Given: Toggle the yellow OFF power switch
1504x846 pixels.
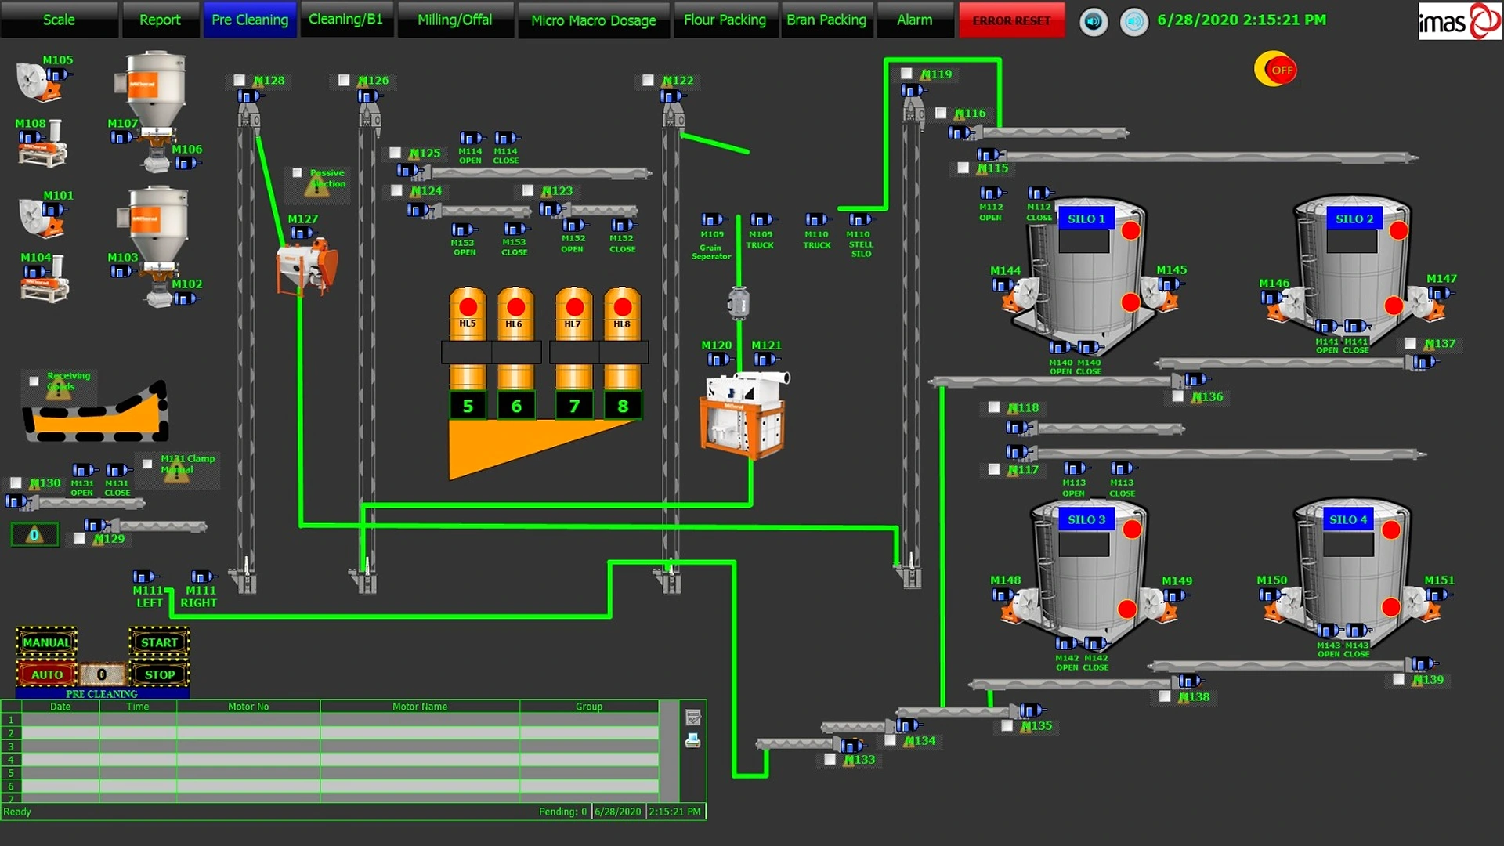Looking at the screenshot, I should click(x=1275, y=70).
